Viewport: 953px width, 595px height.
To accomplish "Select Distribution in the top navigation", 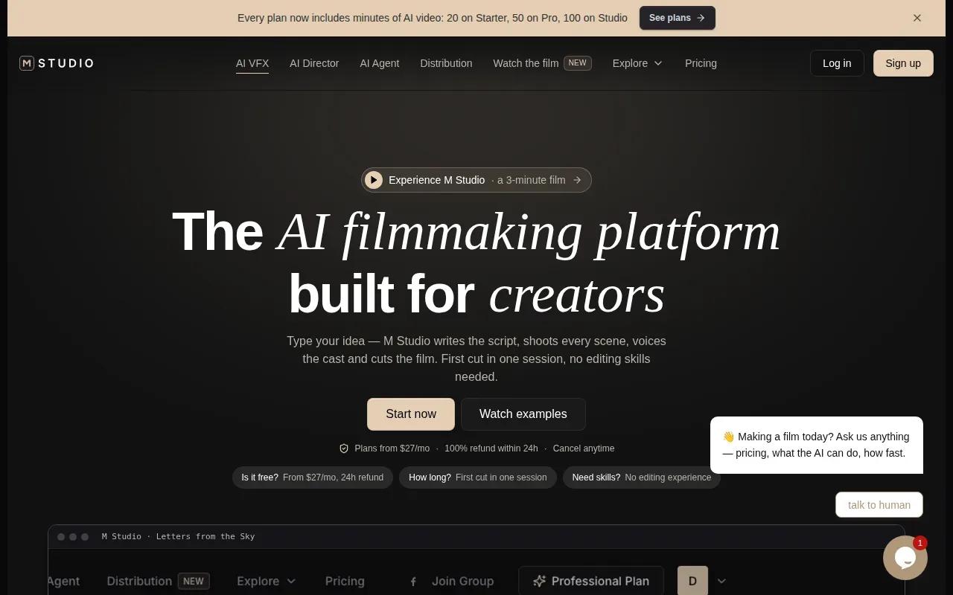I will [446, 63].
